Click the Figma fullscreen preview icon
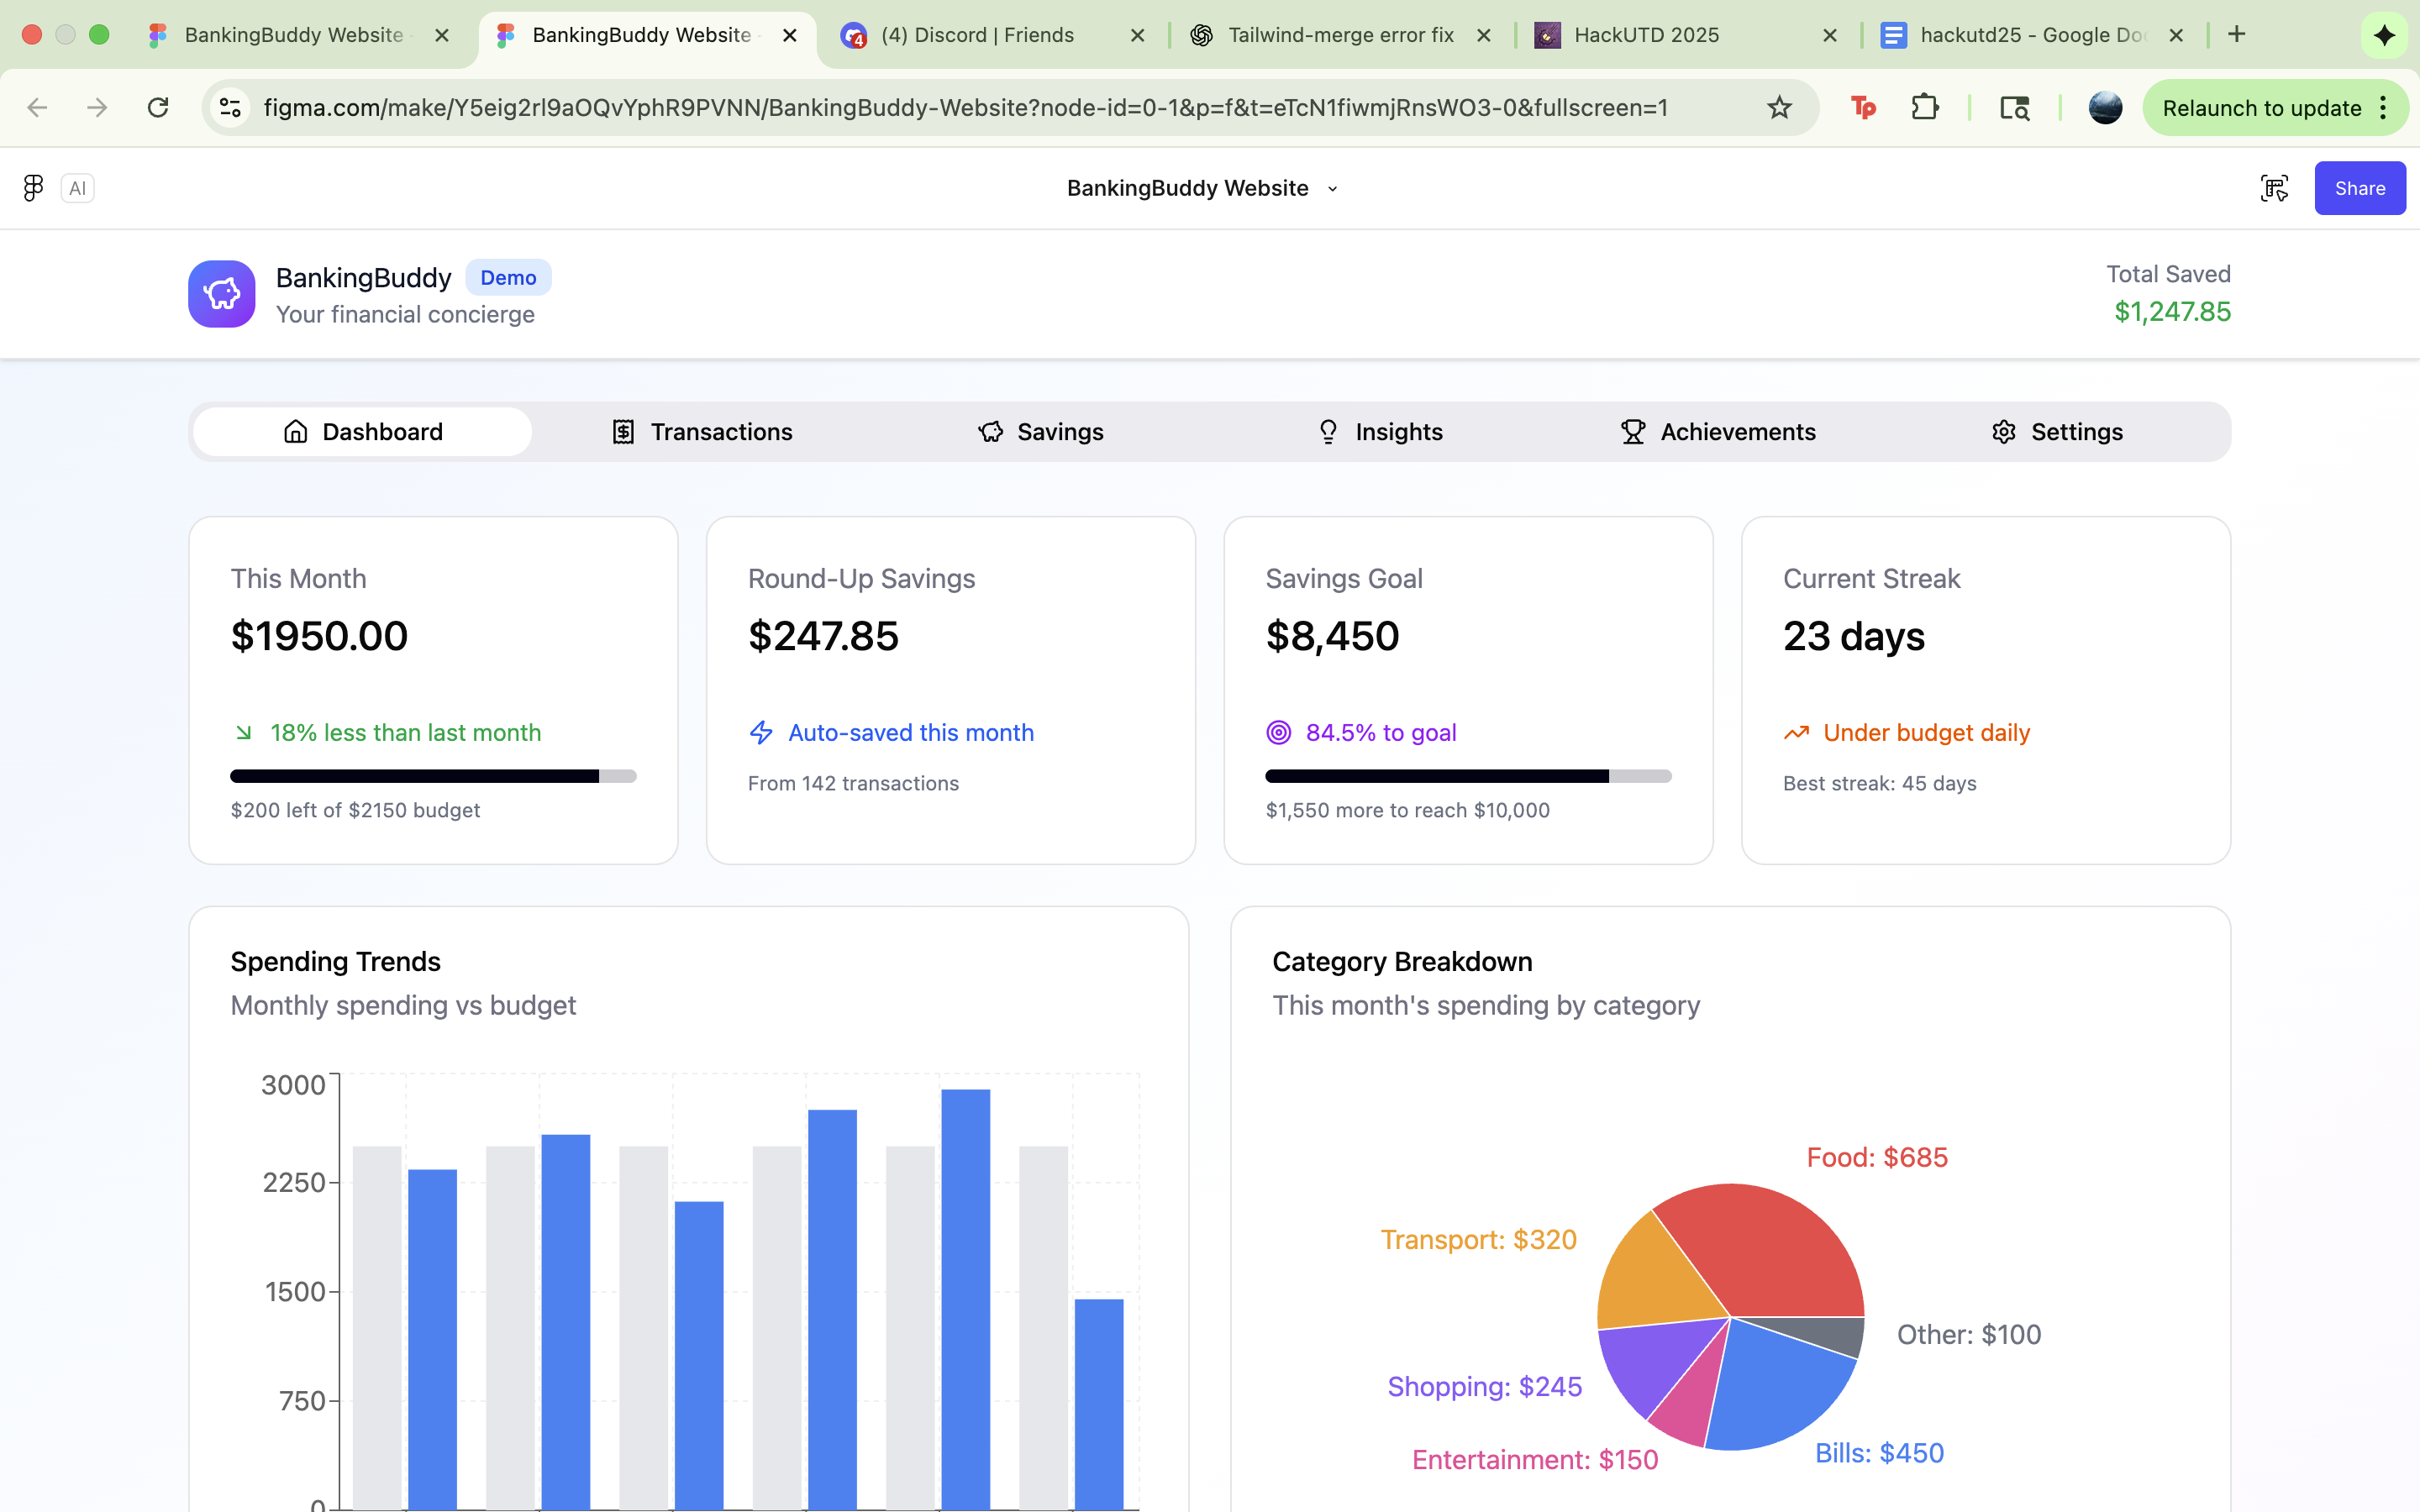This screenshot has width=2420, height=1512. (x=2274, y=188)
